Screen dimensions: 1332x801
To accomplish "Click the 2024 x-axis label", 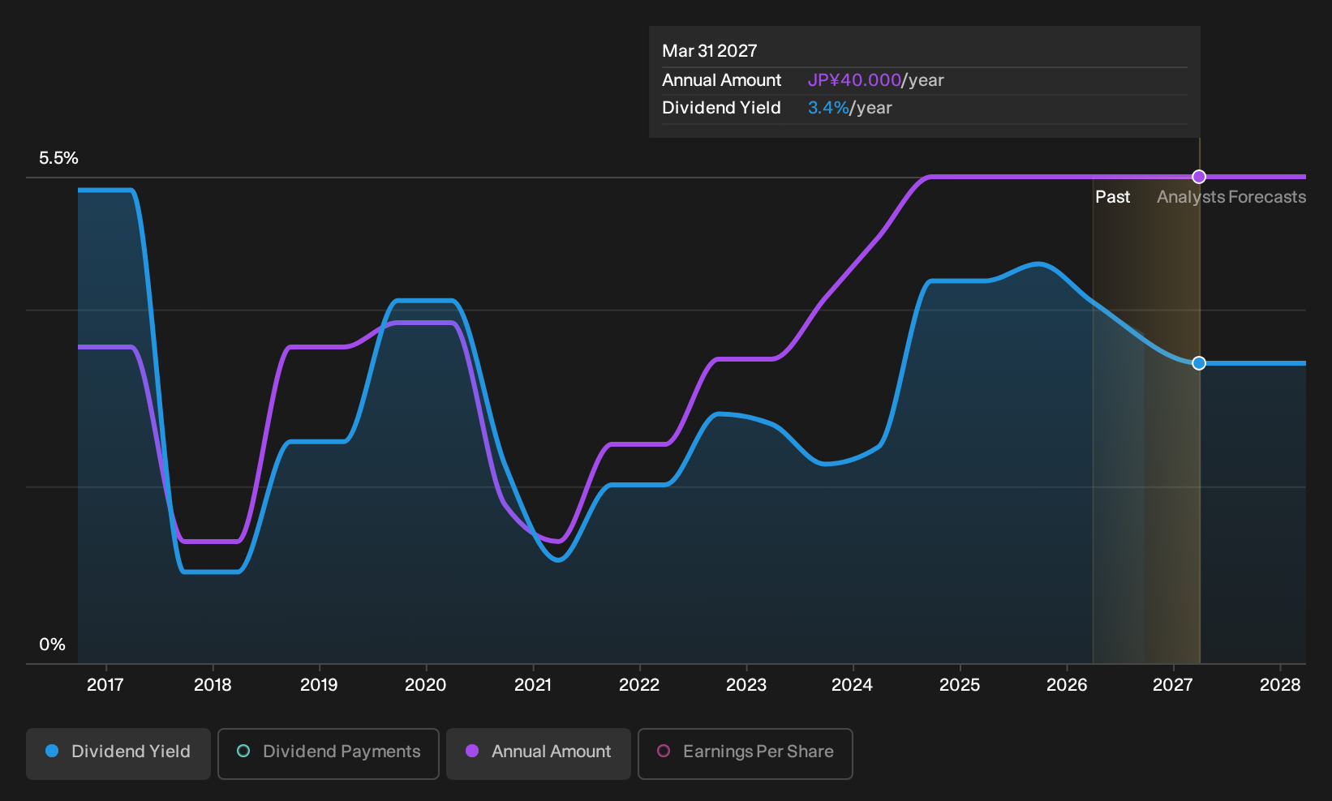I will [x=853, y=685].
